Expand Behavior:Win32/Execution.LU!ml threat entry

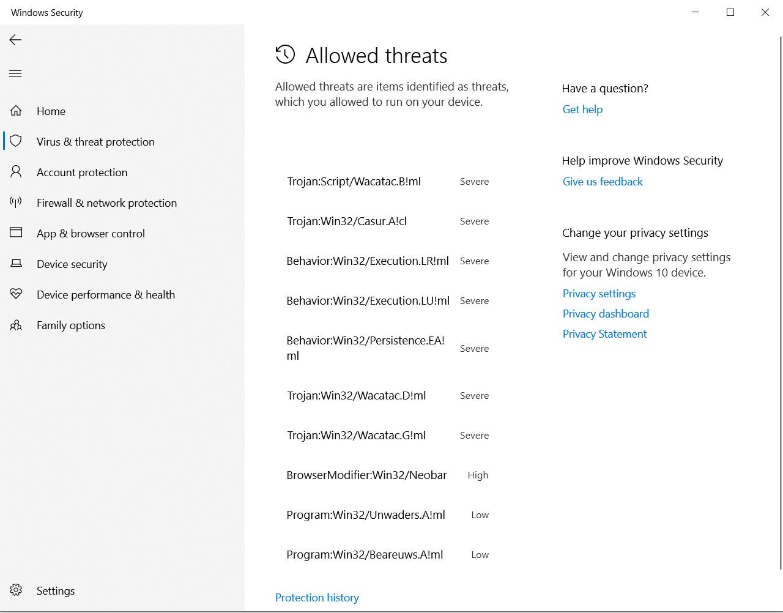(x=388, y=301)
